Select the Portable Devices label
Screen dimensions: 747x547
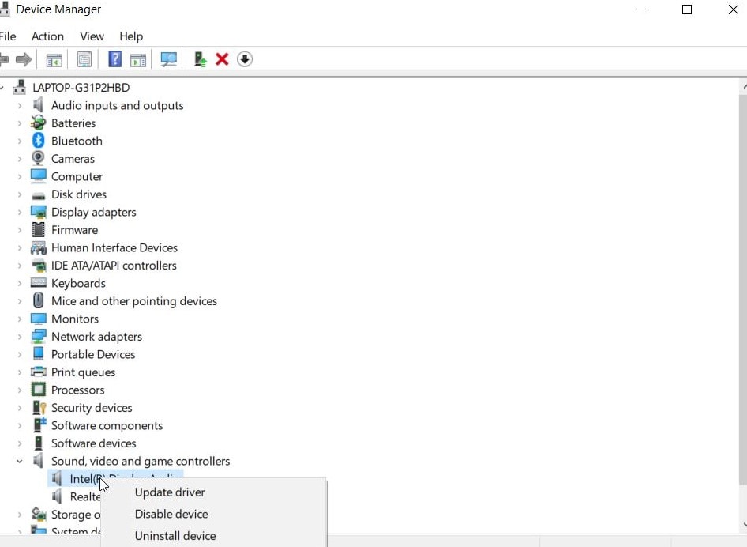[x=93, y=354]
